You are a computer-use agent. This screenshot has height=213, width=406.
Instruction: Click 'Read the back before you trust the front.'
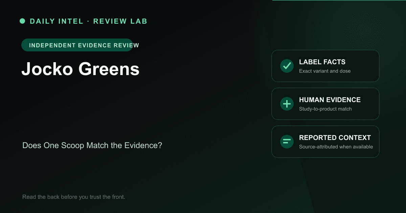coord(74,197)
